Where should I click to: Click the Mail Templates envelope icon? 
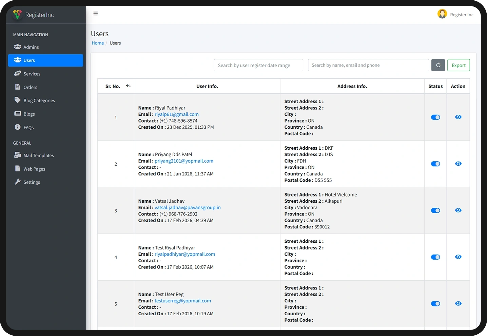pyautogui.click(x=18, y=155)
